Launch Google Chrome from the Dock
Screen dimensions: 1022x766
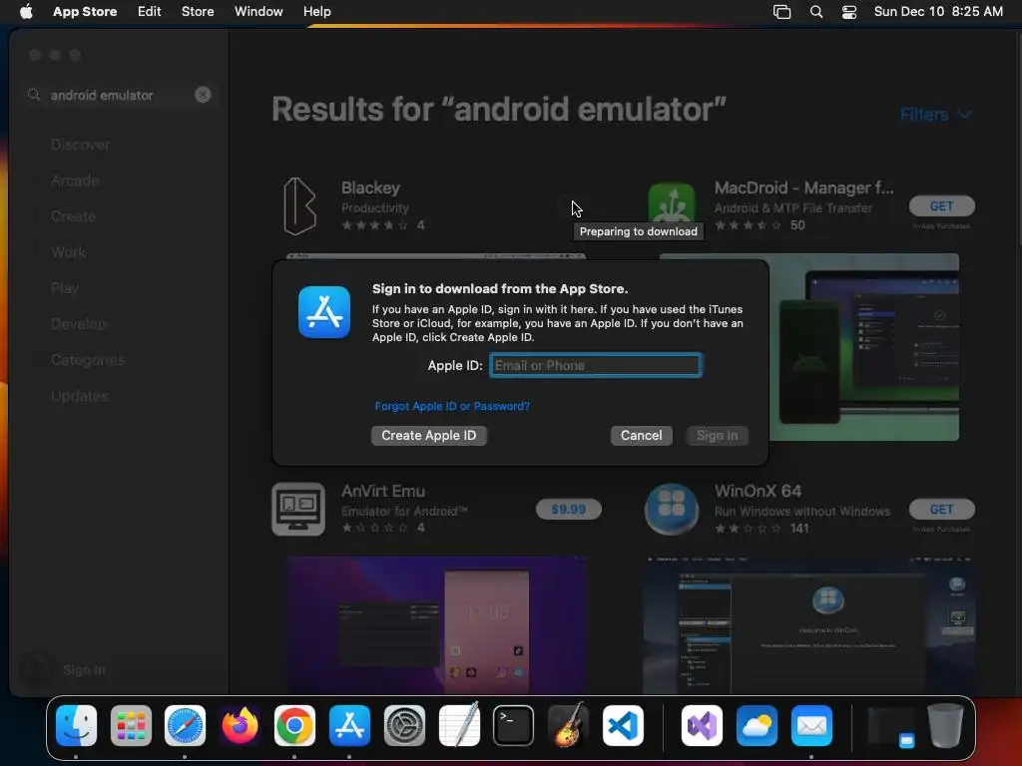point(294,725)
